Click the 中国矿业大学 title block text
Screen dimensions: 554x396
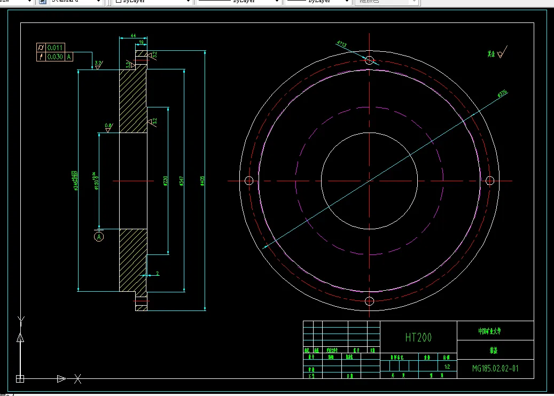pyautogui.click(x=490, y=331)
